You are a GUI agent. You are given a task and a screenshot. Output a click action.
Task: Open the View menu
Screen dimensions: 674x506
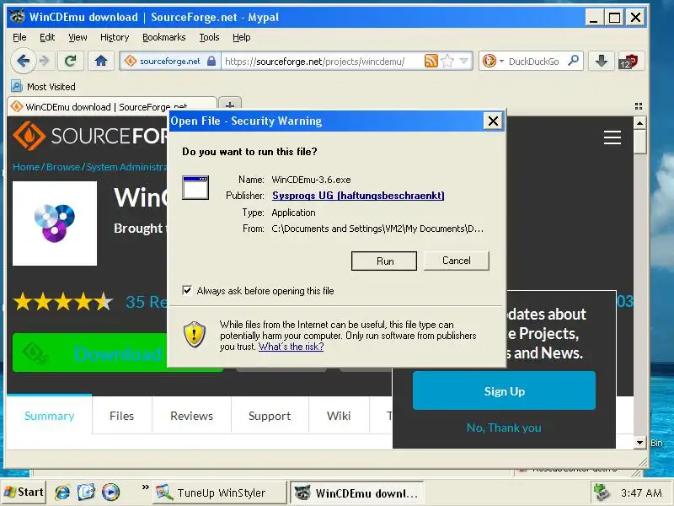(78, 37)
